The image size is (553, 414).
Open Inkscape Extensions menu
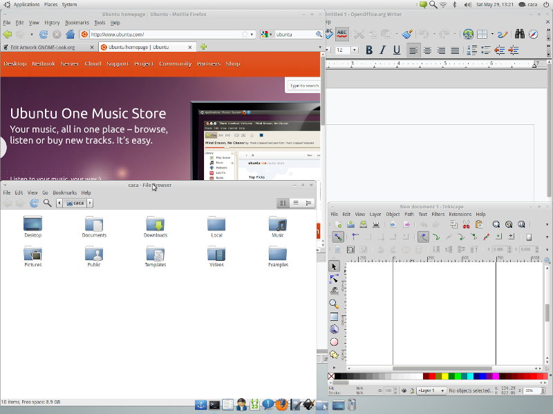[460, 214]
